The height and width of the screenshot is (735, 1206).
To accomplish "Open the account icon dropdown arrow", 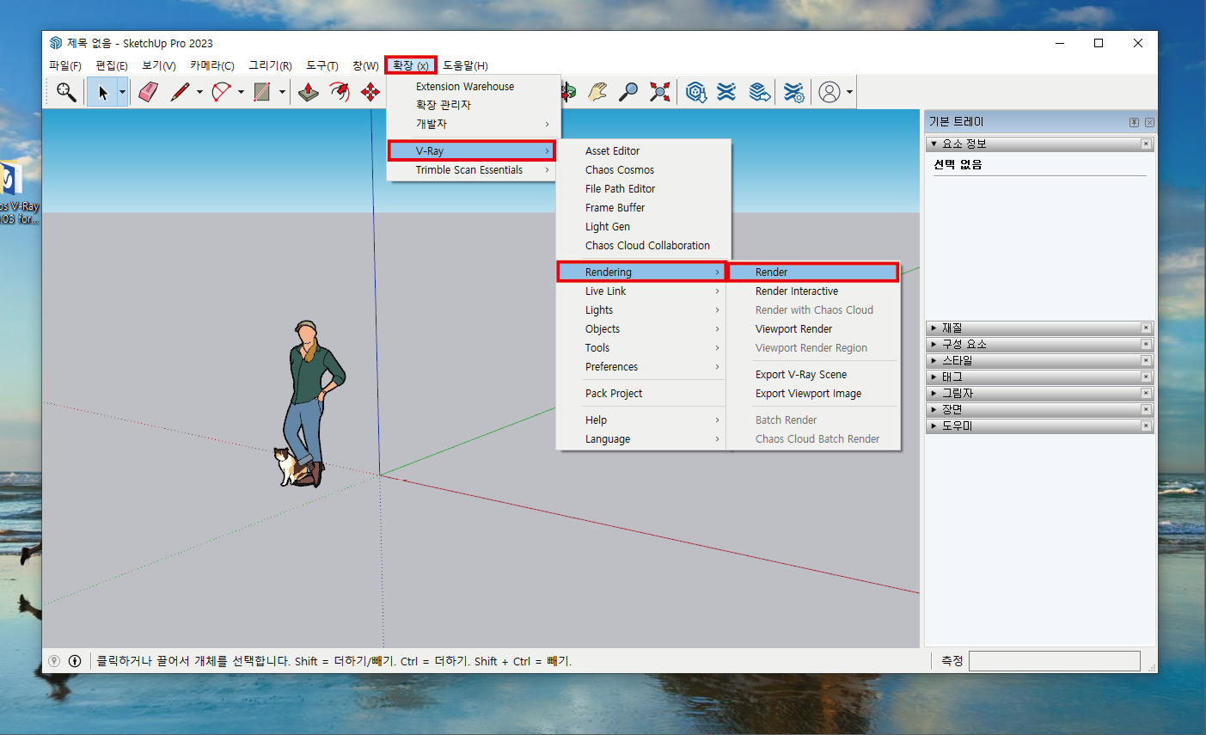I will tap(849, 92).
